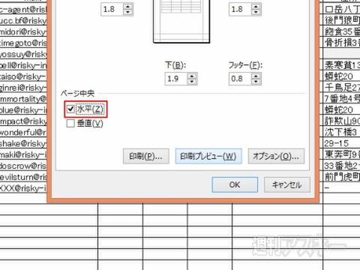Open 印刷プレビュー(W) print preview
Image resolution: width=360 pixels, height=270 pixels.
208,156
